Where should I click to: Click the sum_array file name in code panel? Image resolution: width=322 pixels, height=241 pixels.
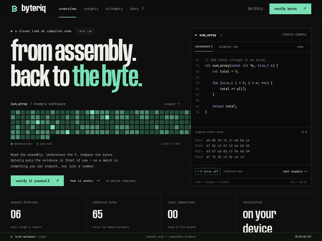[x=208, y=35]
